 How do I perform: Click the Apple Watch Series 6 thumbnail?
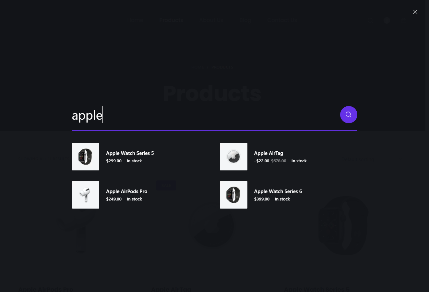233,195
